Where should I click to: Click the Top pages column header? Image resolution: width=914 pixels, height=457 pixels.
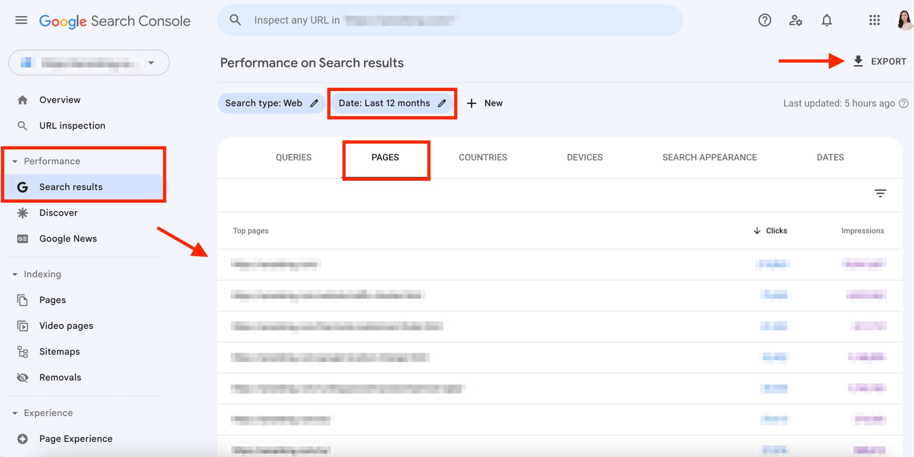[251, 231]
